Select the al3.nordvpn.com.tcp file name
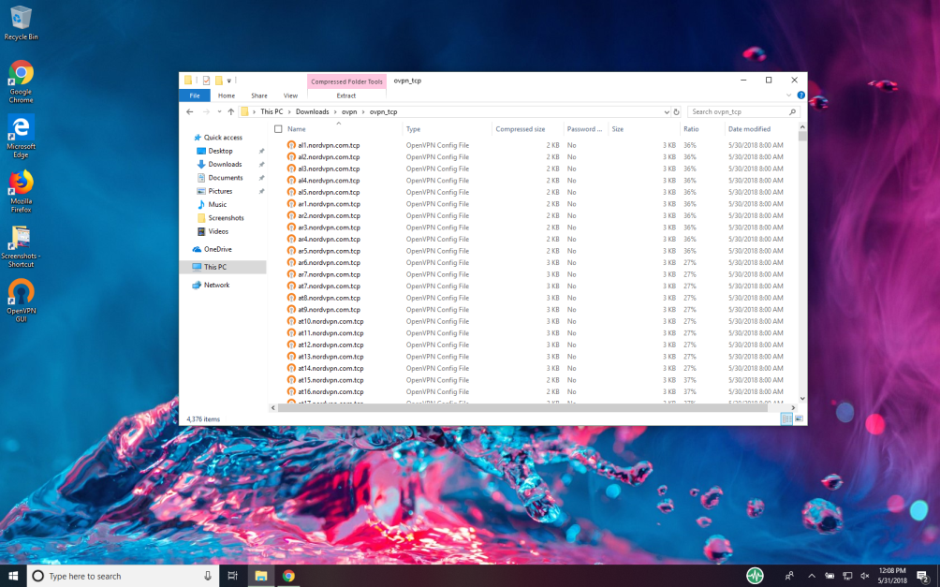 330,169
